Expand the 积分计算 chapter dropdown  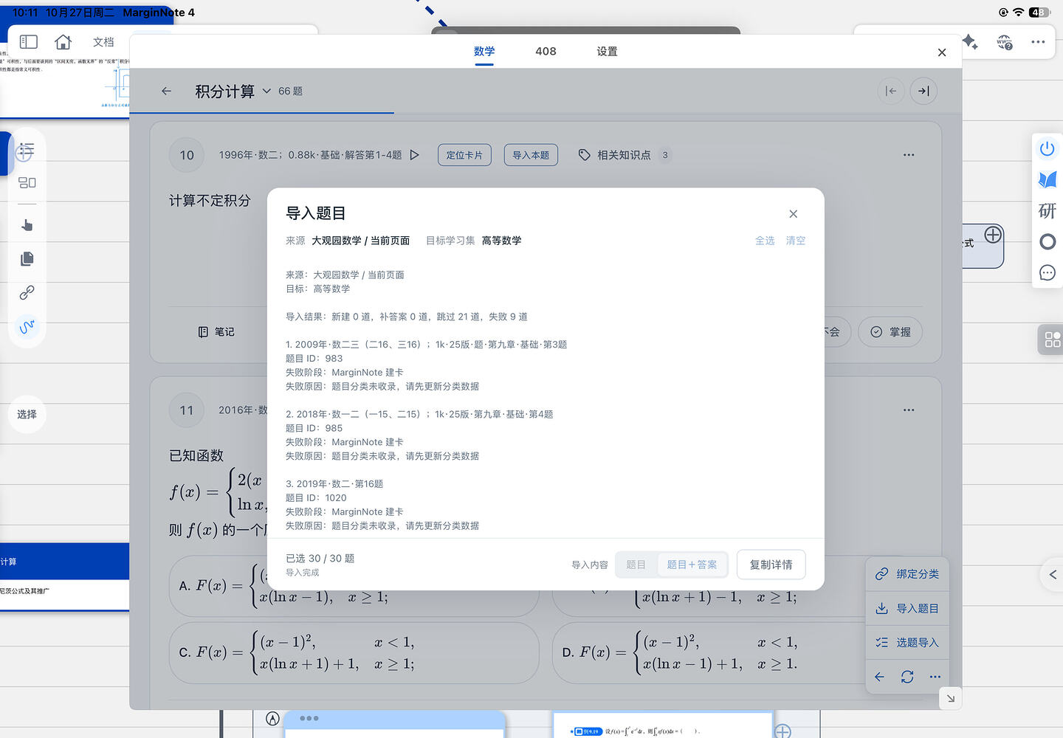[x=266, y=91]
